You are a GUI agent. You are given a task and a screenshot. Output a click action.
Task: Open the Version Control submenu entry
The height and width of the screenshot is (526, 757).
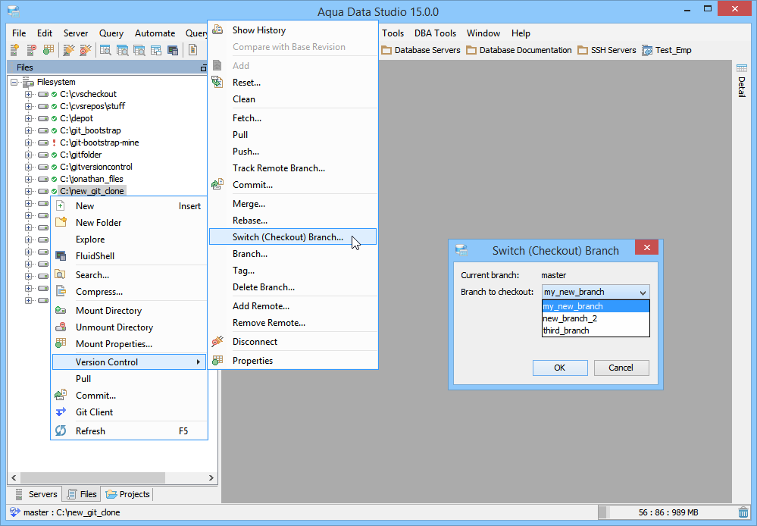click(x=130, y=362)
